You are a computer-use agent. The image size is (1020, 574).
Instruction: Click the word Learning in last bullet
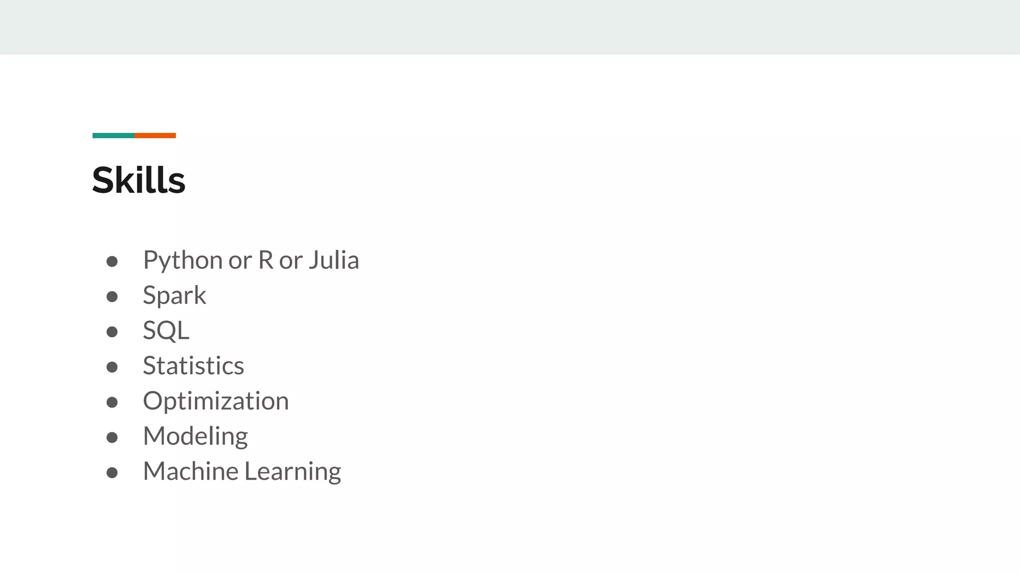coord(293,471)
